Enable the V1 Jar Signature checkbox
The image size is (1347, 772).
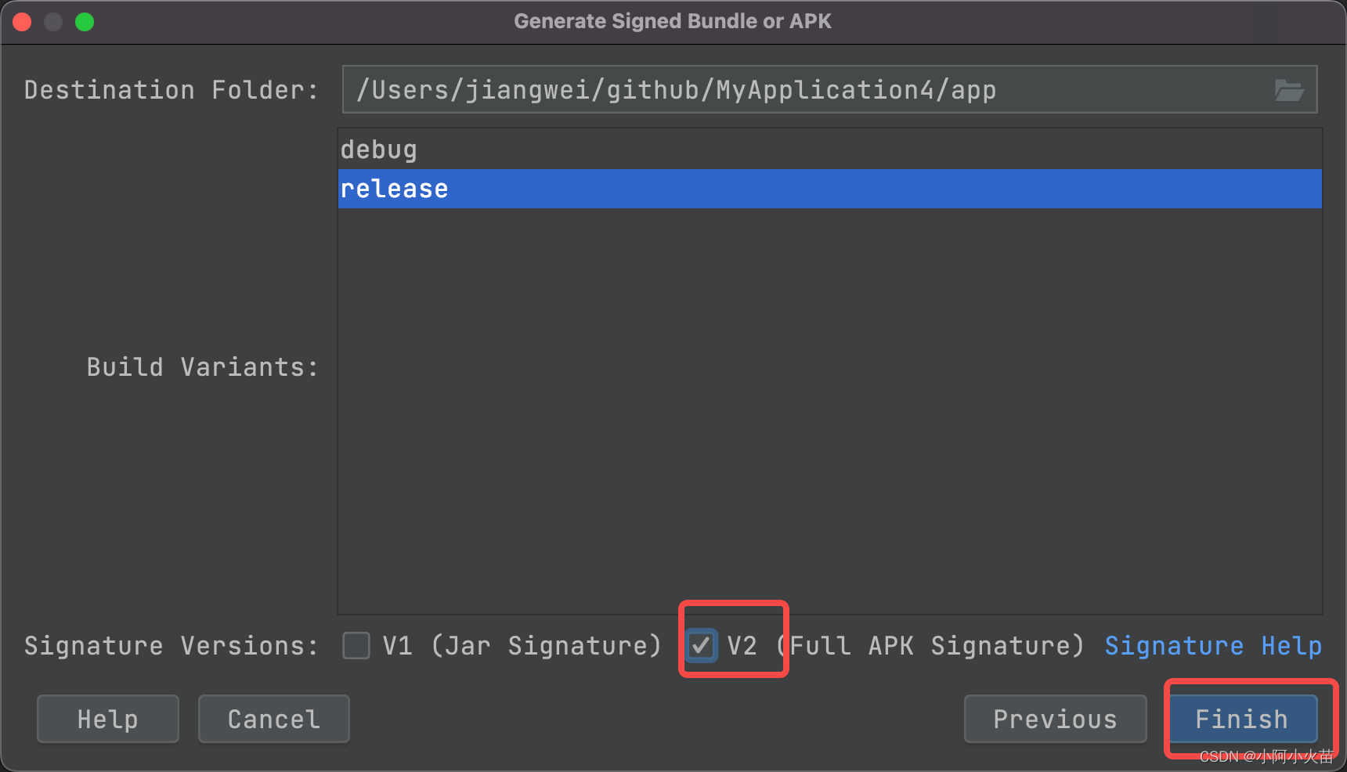(x=356, y=646)
